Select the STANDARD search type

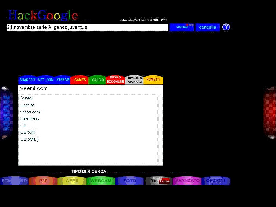(x=14, y=181)
